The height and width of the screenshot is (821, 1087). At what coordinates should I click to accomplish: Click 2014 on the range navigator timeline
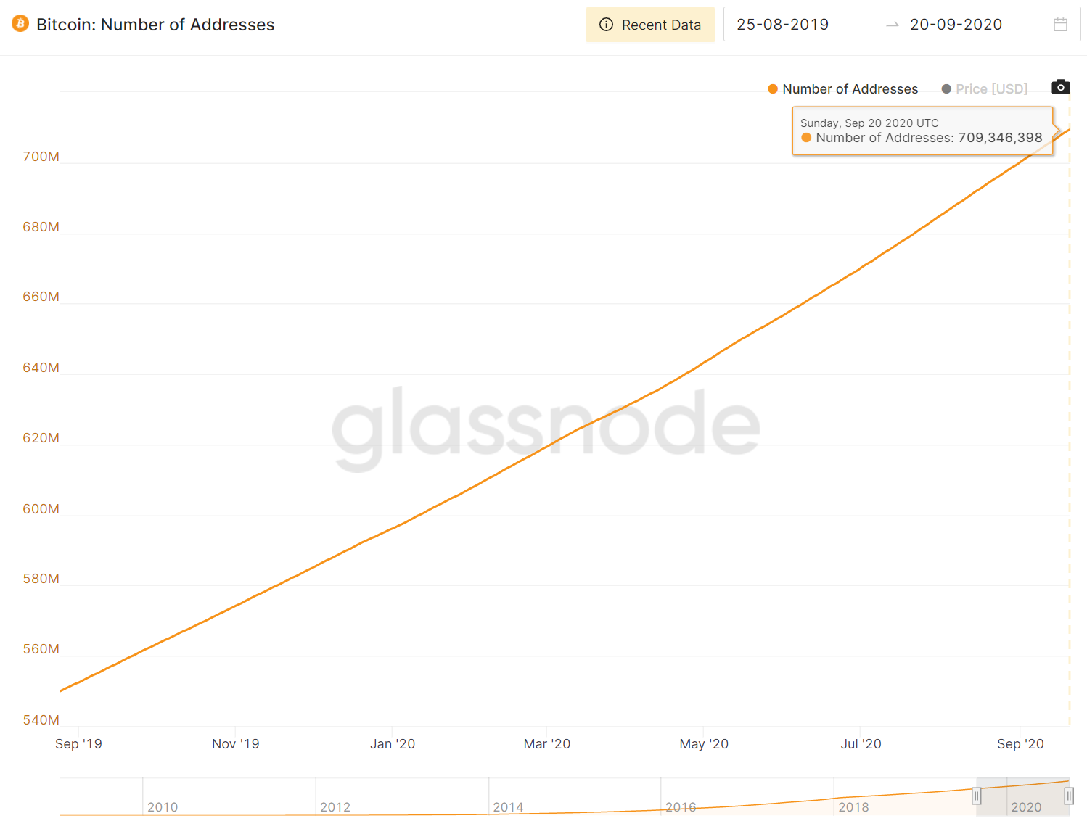tap(508, 807)
